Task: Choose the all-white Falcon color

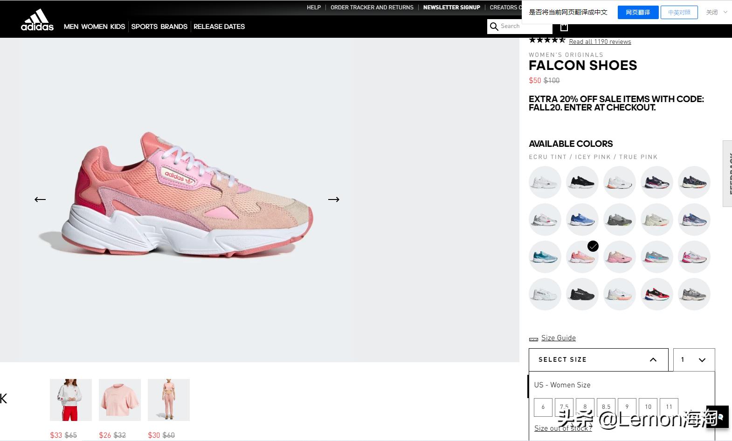Action: pyautogui.click(x=545, y=182)
